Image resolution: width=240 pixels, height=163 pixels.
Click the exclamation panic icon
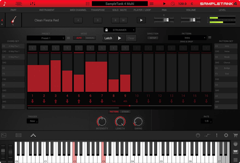pos(217,135)
